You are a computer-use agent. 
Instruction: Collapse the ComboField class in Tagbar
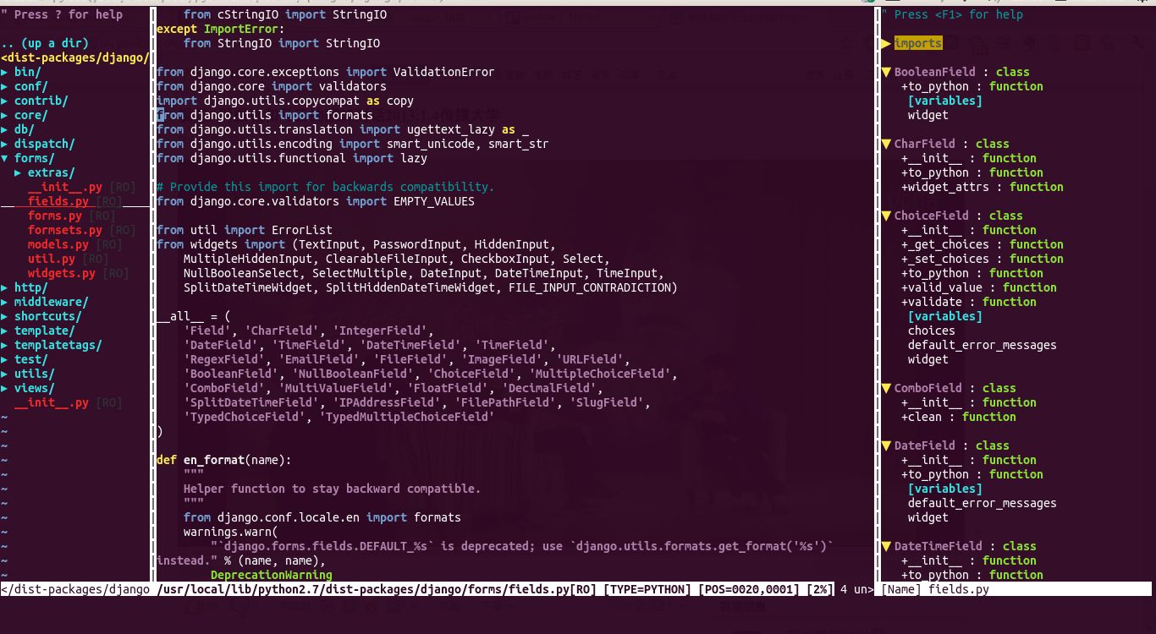[886, 389]
